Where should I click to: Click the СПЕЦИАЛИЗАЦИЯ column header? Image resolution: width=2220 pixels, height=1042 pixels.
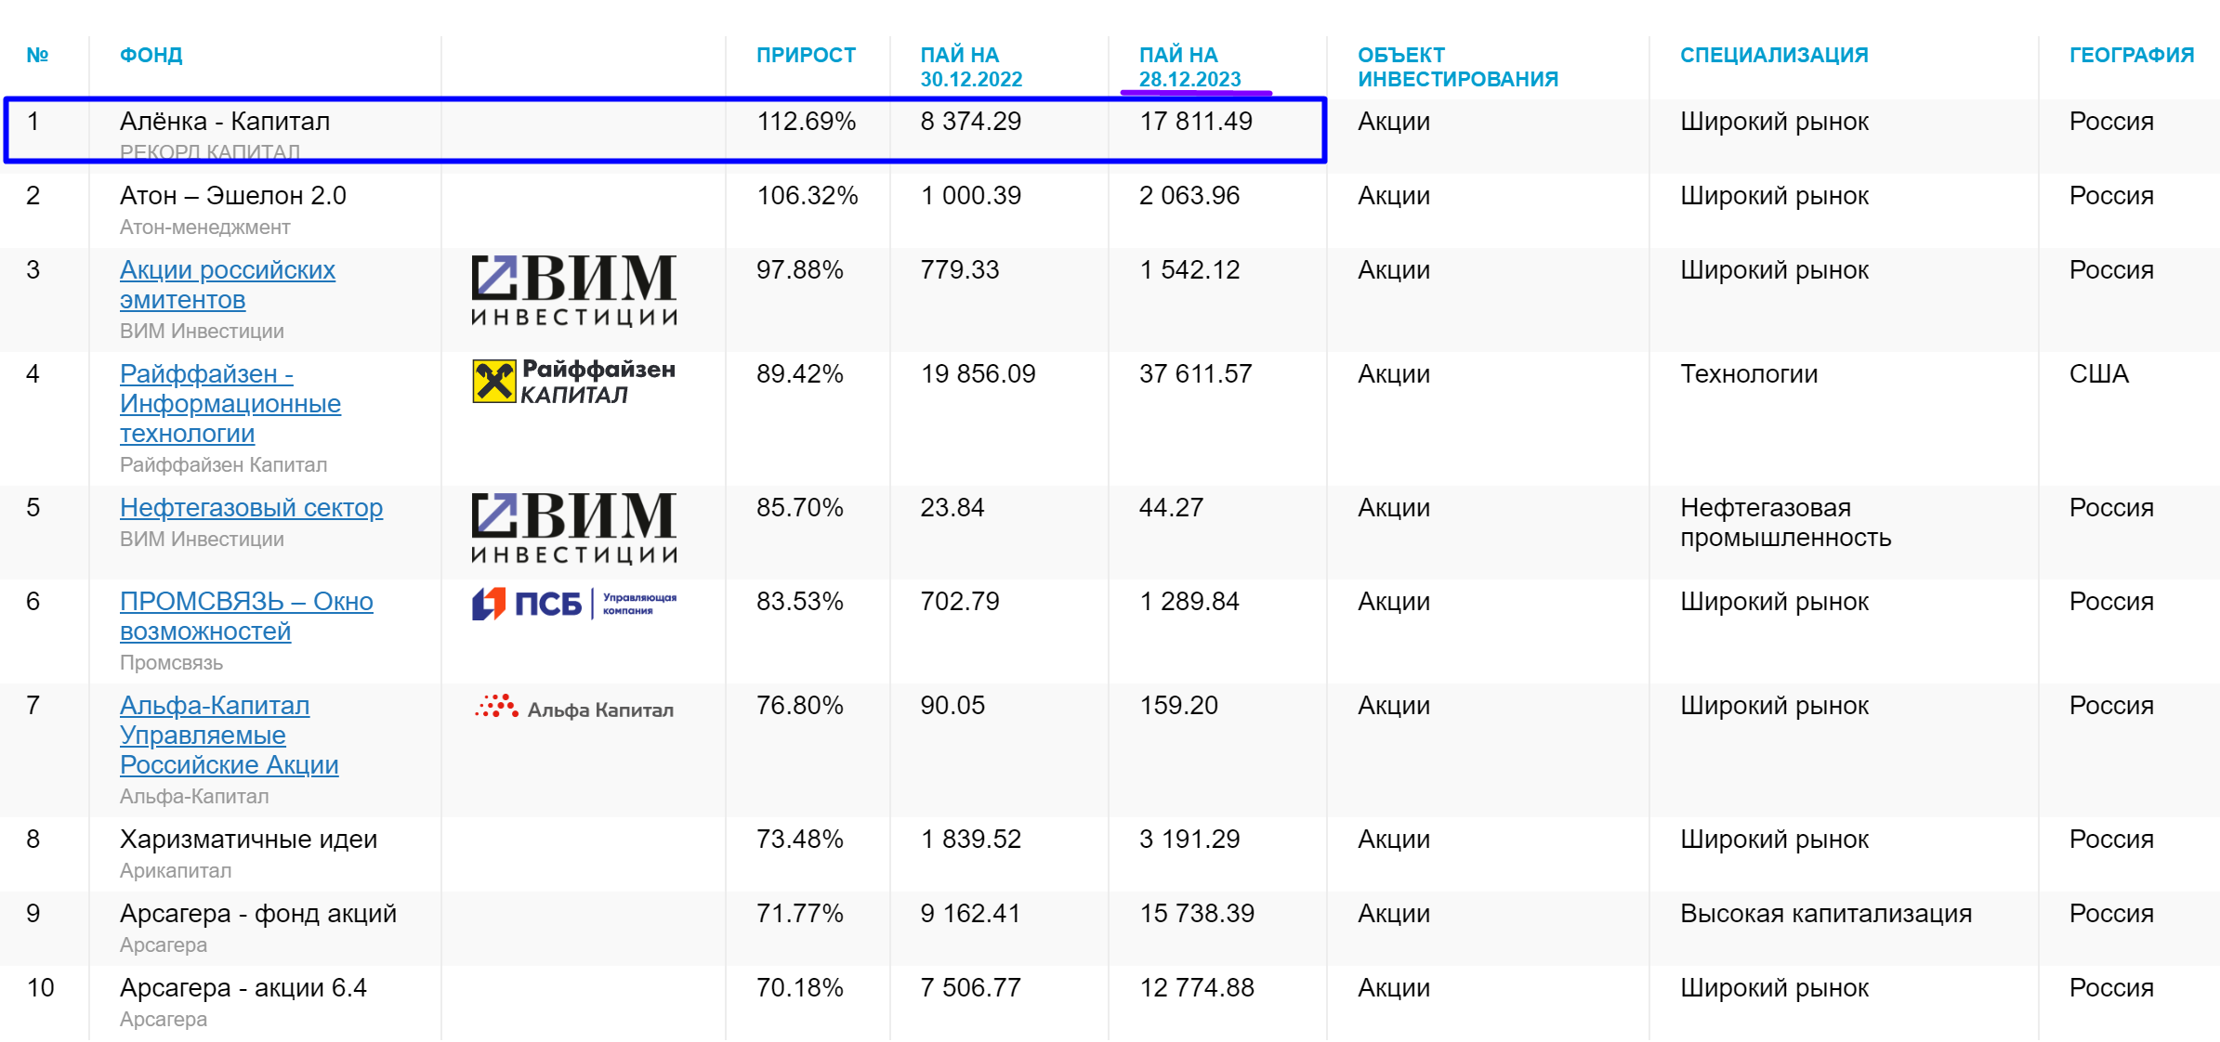tap(1774, 55)
